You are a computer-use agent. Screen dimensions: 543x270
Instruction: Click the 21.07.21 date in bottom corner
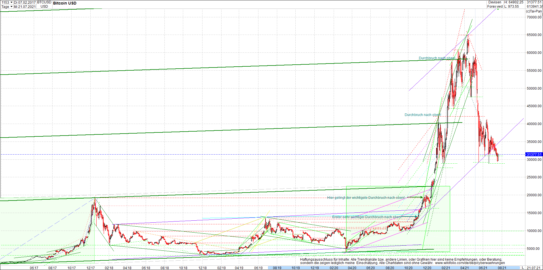[534, 268]
